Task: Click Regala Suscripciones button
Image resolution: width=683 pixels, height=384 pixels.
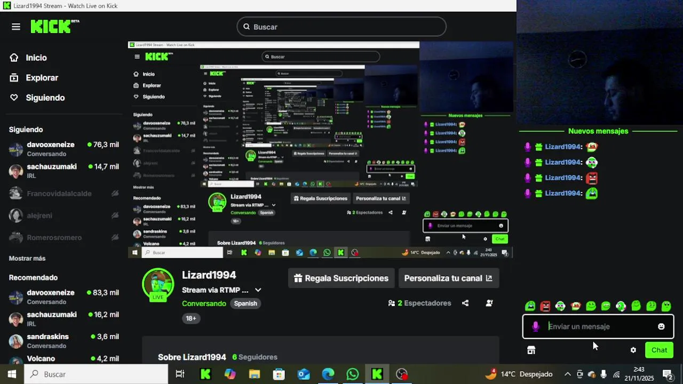Action: point(341,278)
